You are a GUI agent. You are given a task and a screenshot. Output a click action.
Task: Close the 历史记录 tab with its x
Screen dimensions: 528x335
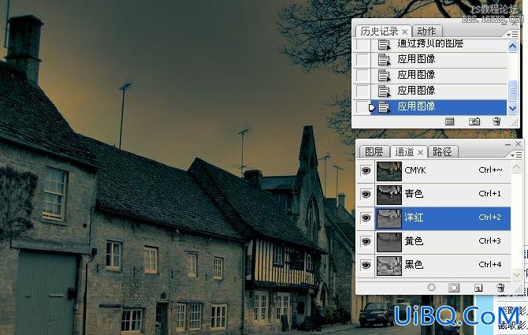tap(405, 32)
